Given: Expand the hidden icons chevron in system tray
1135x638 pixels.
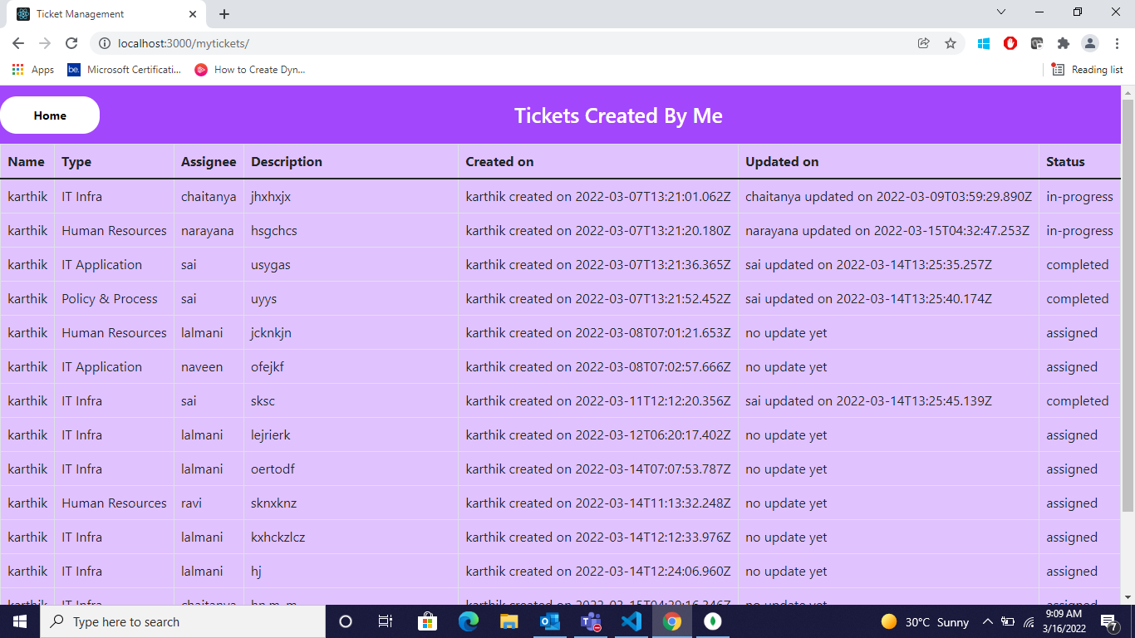Looking at the screenshot, I should [988, 621].
